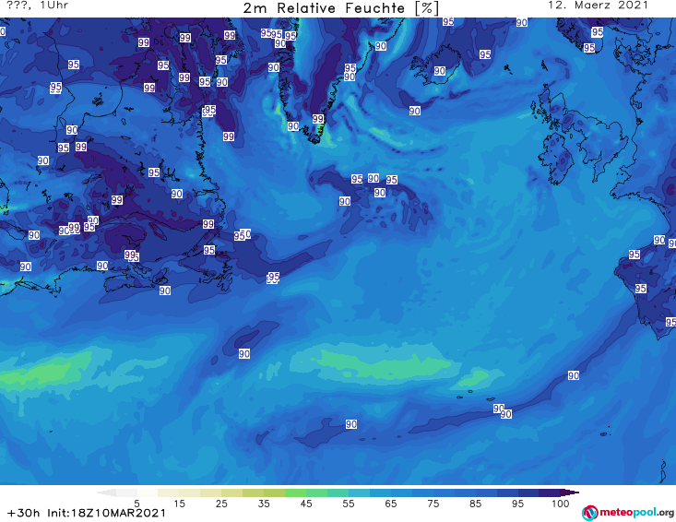Click the date '12. Maerz 2021'
This screenshot has height=522, width=676.
[598, 6]
